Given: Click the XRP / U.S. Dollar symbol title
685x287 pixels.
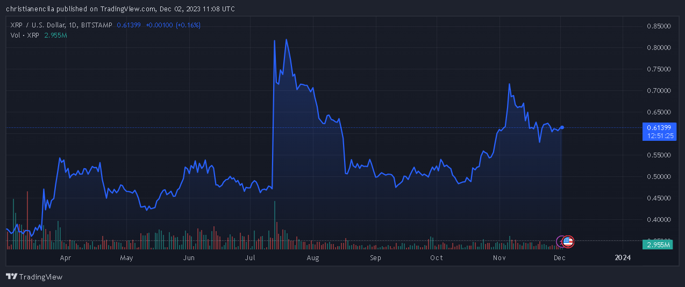Looking at the screenshot, I should click(37, 25).
